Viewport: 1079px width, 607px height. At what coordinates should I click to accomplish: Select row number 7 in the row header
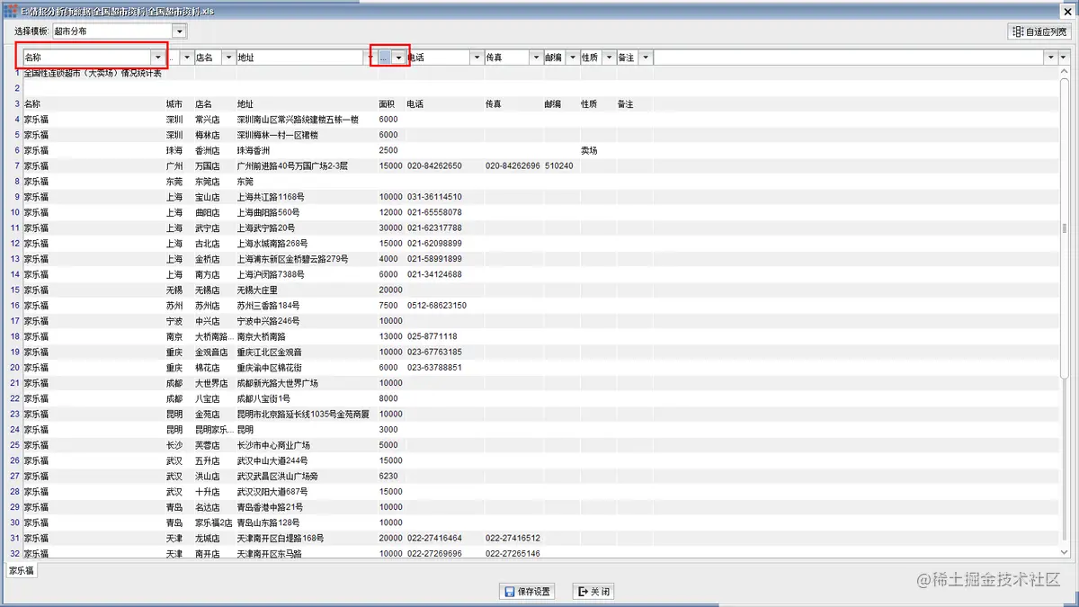(16, 166)
